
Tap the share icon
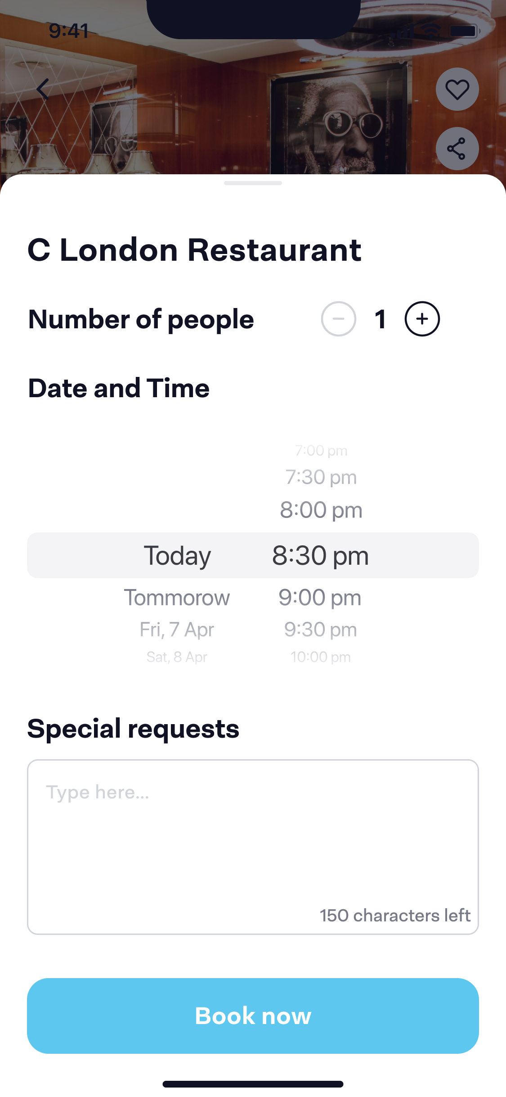point(457,149)
